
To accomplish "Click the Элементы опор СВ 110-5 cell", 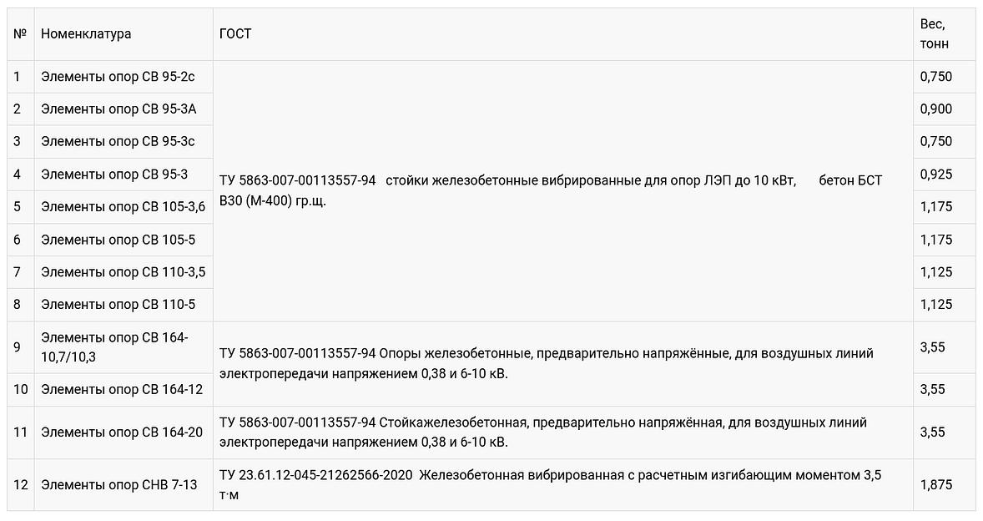I will coord(118,305).
